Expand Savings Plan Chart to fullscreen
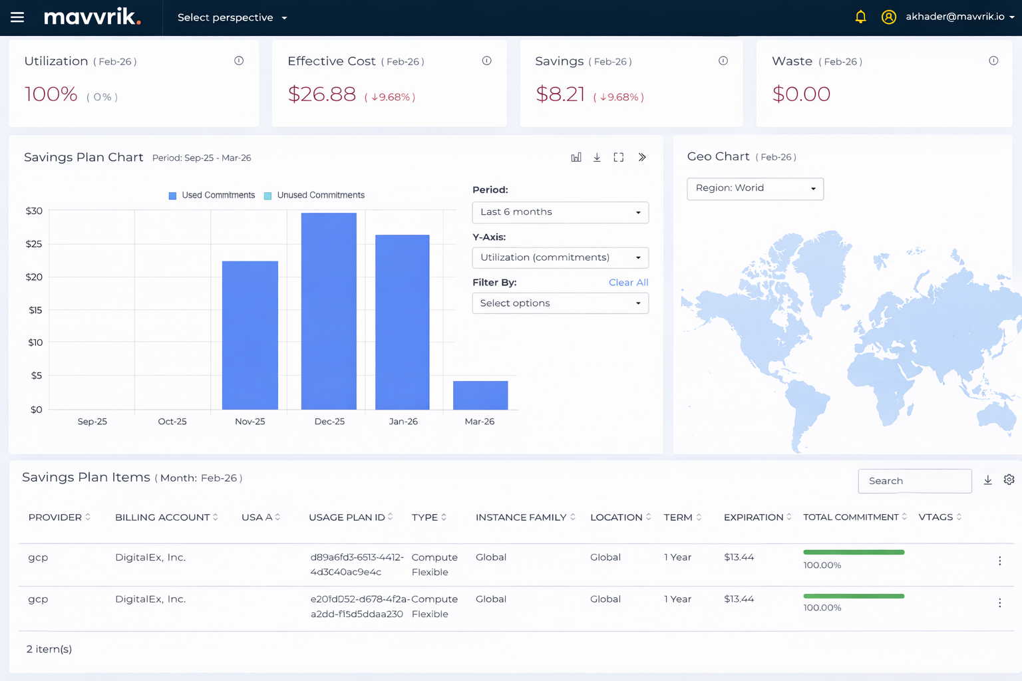This screenshot has height=681, width=1022. [x=619, y=158]
